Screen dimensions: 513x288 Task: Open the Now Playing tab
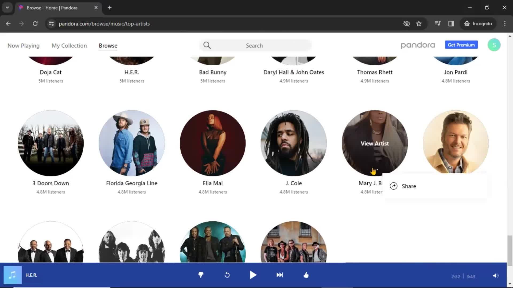(24, 46)
